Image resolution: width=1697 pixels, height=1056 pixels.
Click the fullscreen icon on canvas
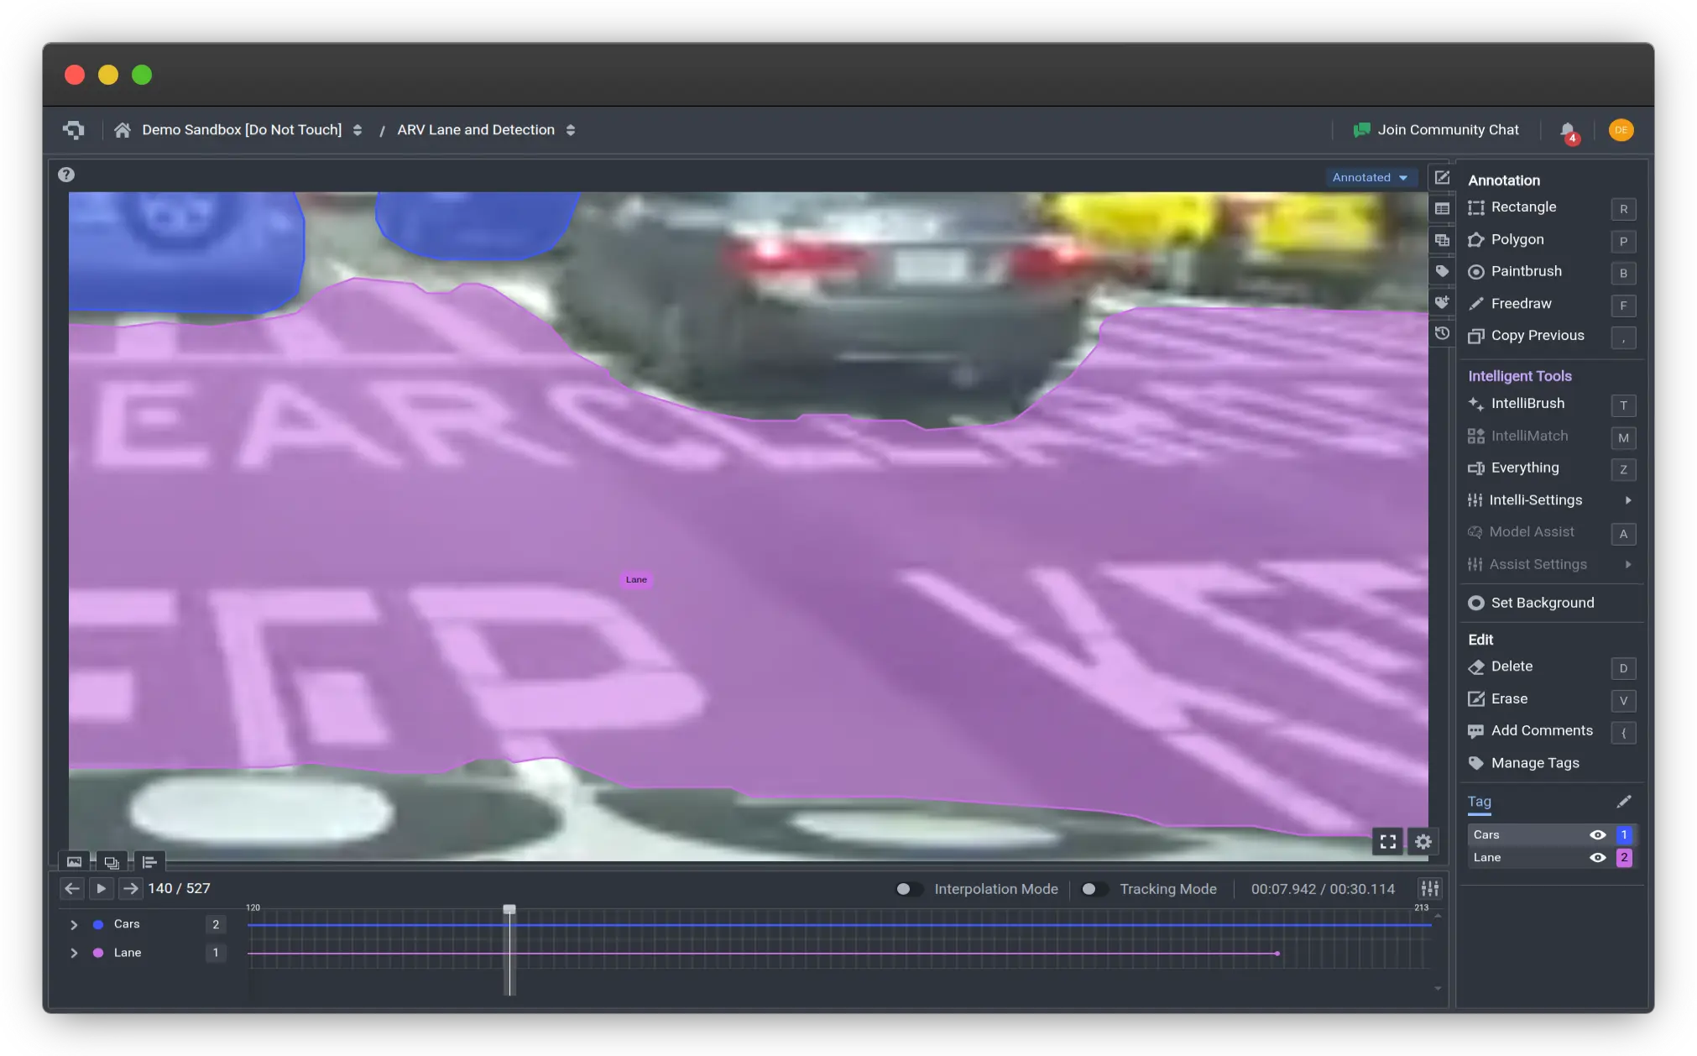click(x=1387, y=841)
